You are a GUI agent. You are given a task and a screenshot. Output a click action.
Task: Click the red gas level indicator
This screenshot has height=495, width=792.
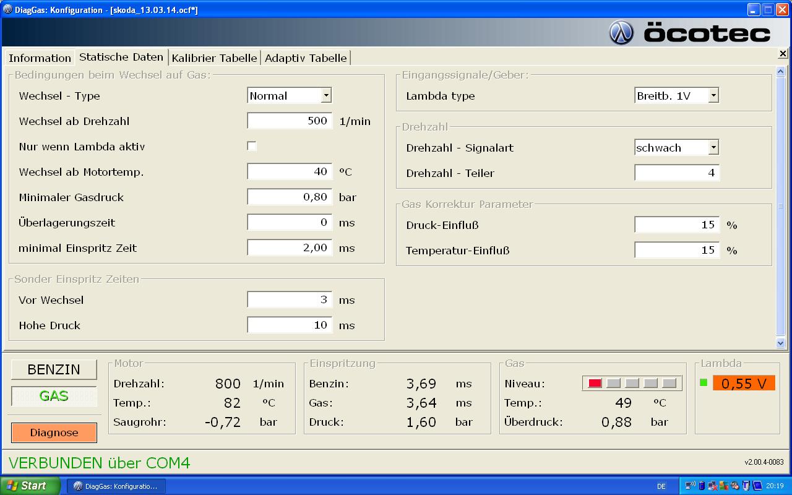point(595,384)
